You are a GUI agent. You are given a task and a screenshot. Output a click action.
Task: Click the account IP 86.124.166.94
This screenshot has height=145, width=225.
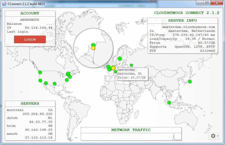39,28
